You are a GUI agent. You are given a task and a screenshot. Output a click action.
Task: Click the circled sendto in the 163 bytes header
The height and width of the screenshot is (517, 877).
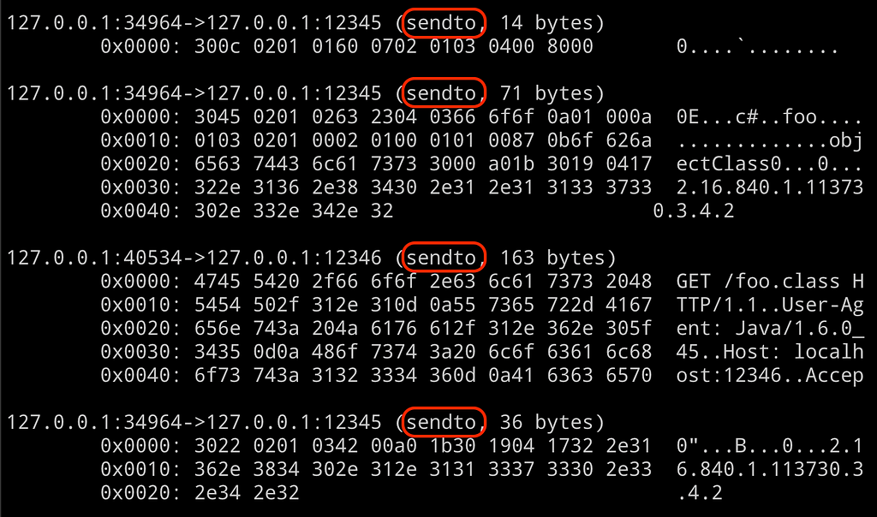pyautogui.click(x=441, y=258)
